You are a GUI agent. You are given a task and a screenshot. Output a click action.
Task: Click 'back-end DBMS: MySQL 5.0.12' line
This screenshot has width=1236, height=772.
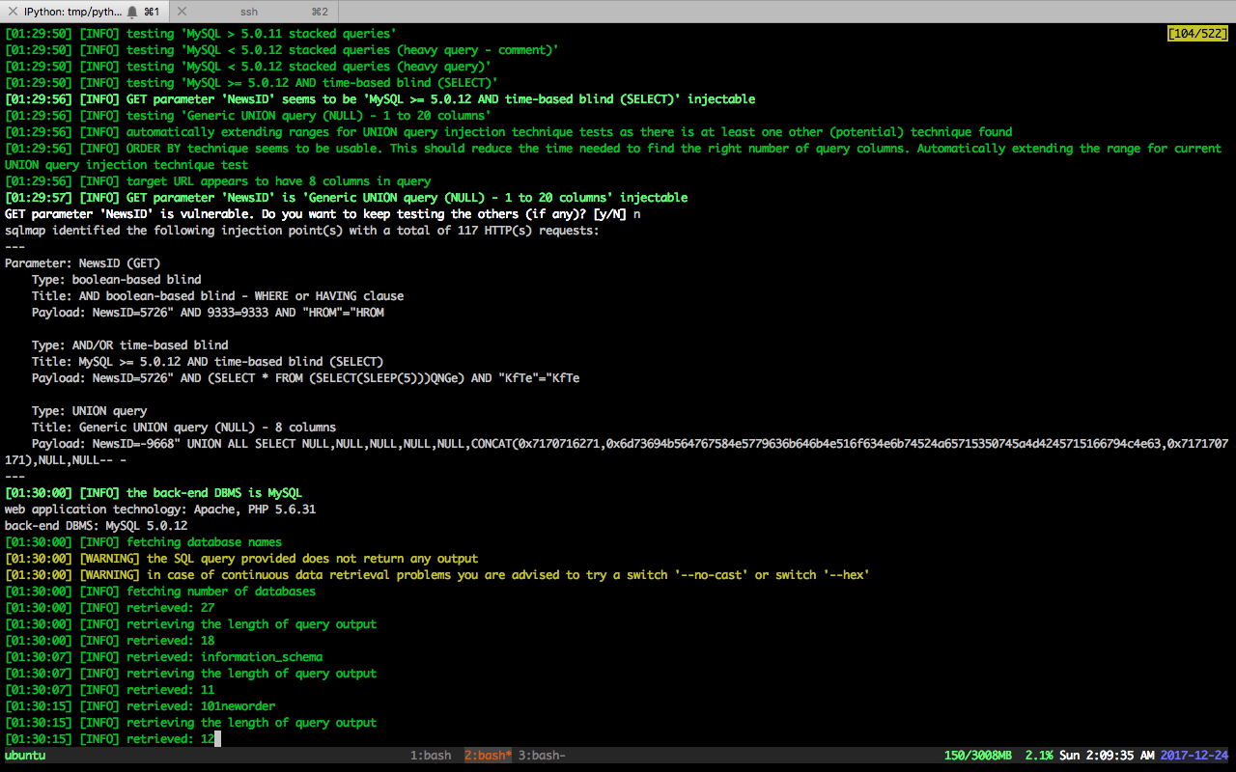pyautogui.click(x=96, y=526)
